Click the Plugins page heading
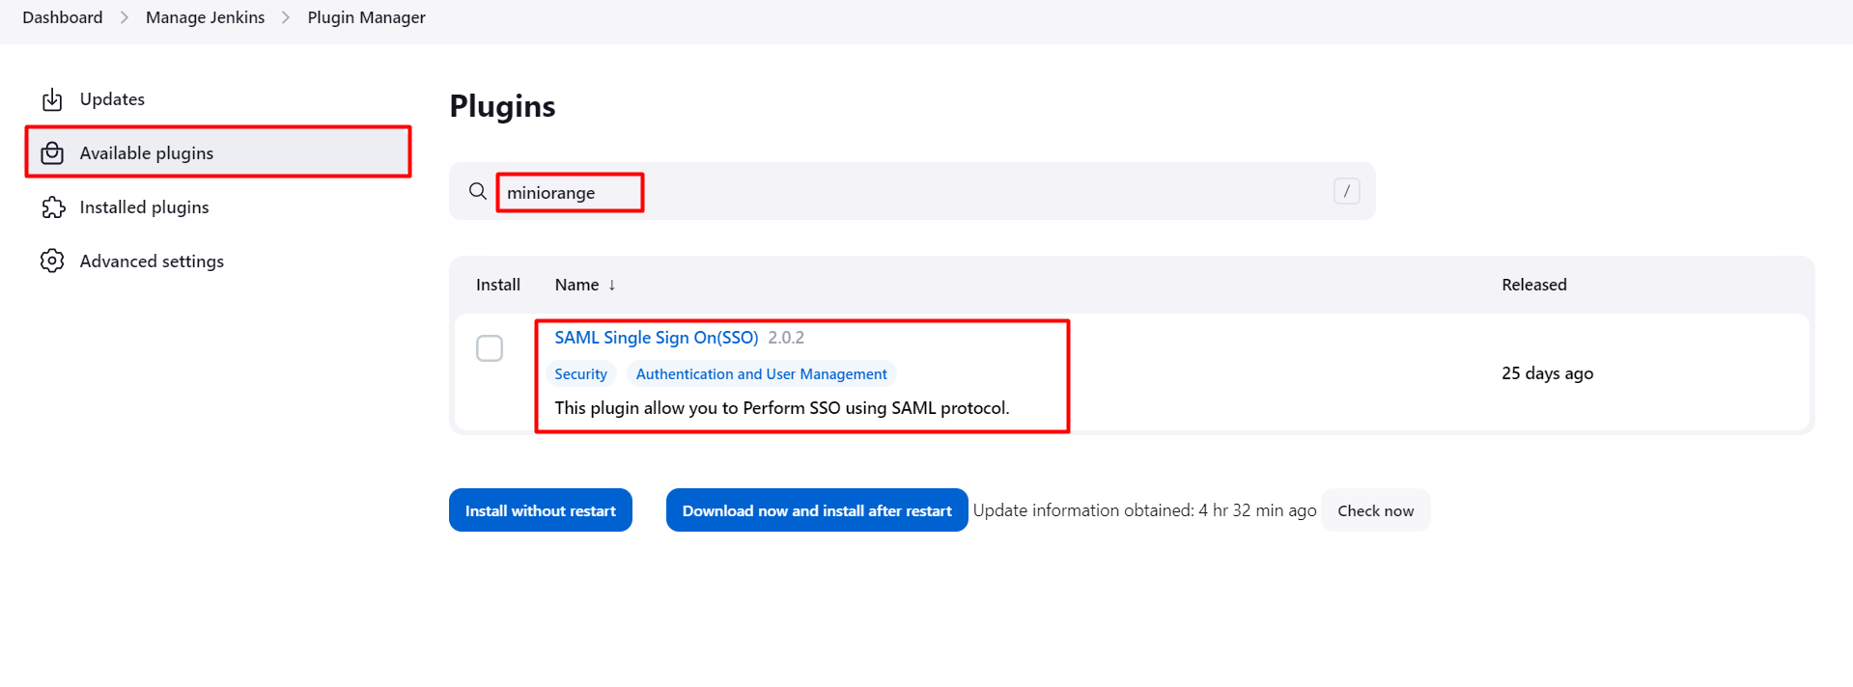 point(502,106)
